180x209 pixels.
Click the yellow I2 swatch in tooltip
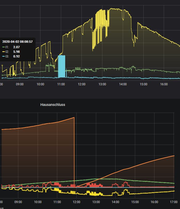[4, 52]
